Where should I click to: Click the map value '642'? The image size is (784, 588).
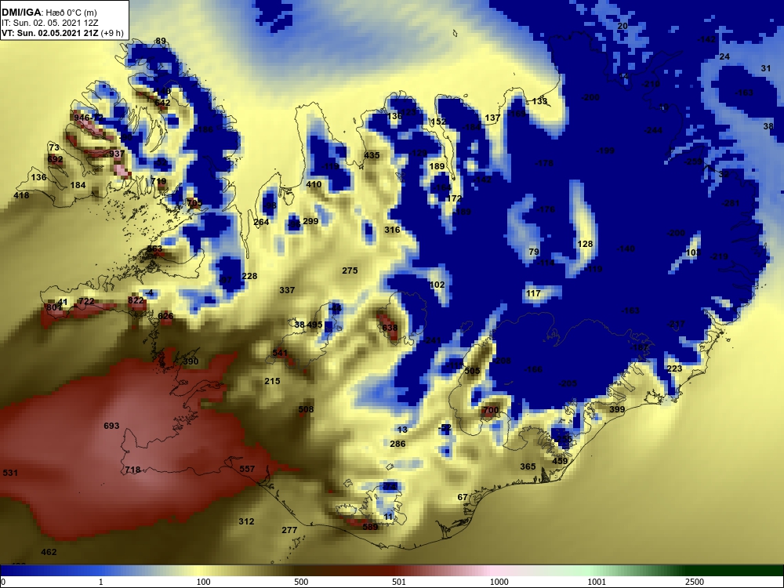pos(162,103)
